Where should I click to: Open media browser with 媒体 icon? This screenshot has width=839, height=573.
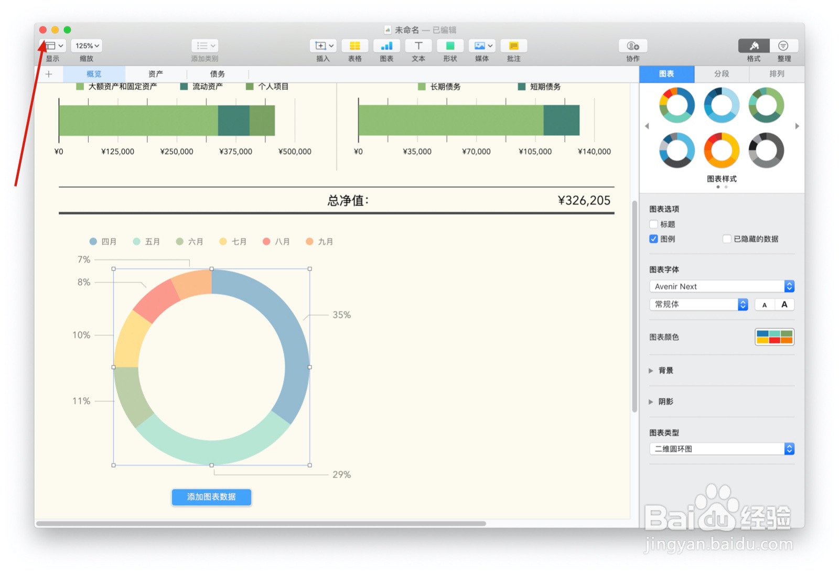(x=479, y=46)
